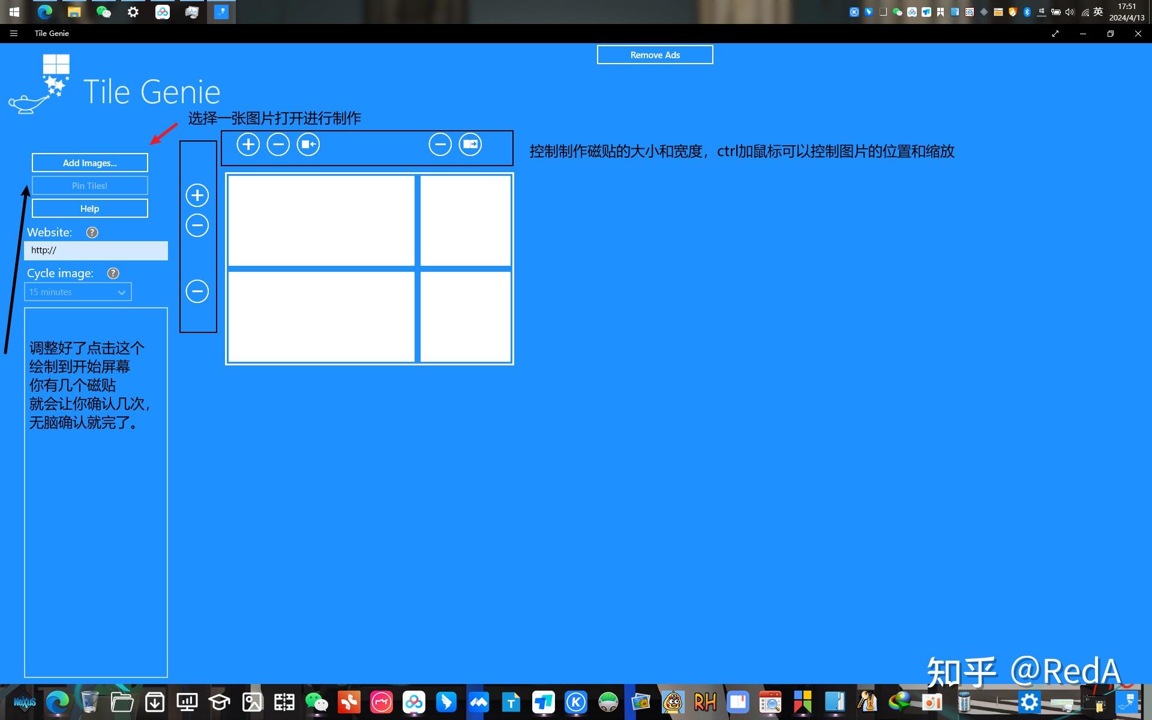The width and height of the screenshot is (1152, 720).
Task: Click the plus icon in the top tile toolbar
Action: click(248, 145)
